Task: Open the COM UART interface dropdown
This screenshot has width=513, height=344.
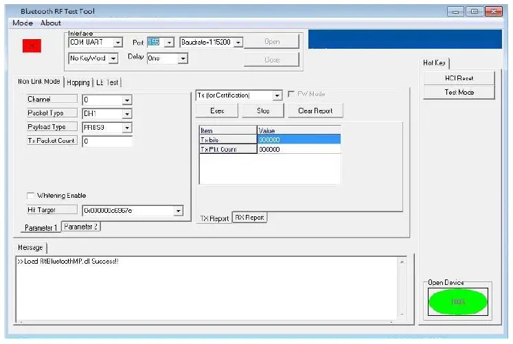Action: click(118, 43)
